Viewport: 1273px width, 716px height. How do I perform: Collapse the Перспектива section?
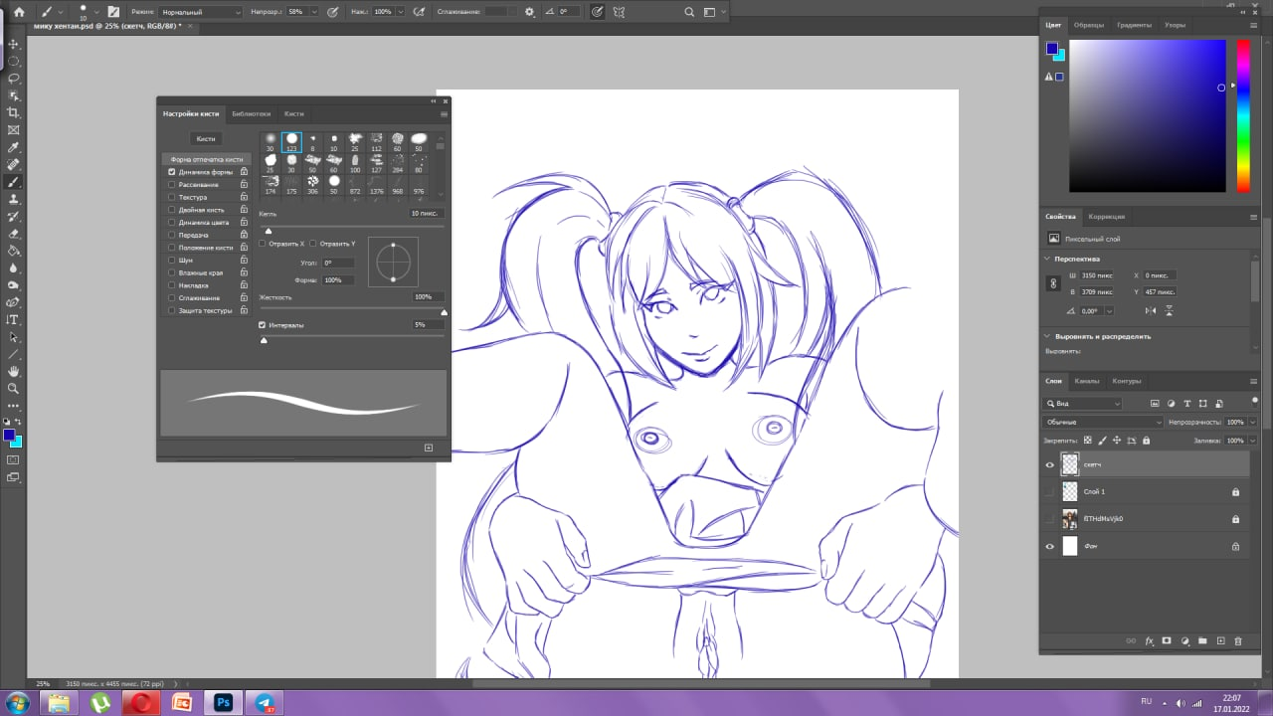point(1048,259)
